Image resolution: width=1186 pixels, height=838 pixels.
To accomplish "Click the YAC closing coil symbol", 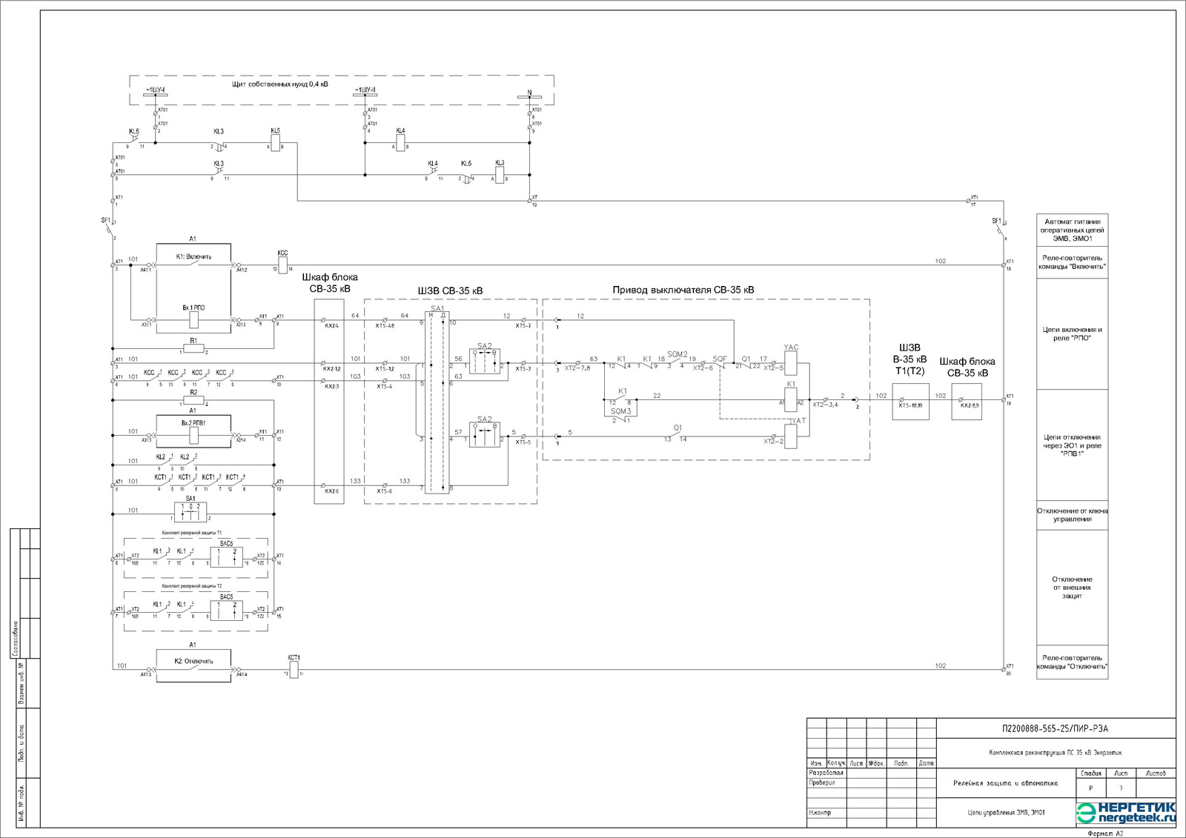I will [790, 363].
